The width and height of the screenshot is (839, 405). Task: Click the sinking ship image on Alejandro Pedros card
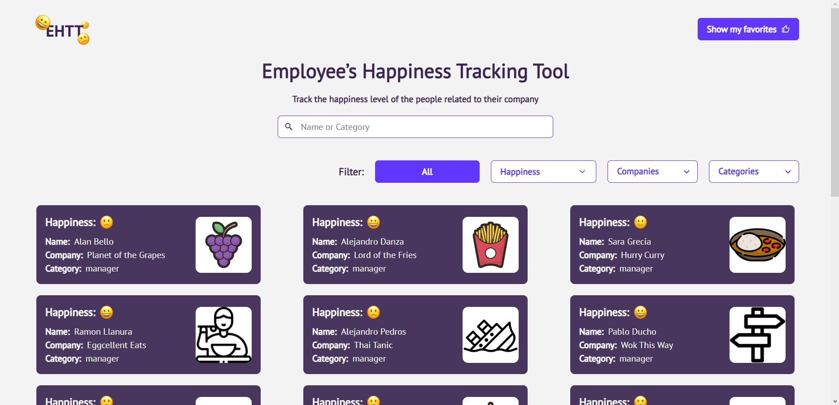point(490,335)
